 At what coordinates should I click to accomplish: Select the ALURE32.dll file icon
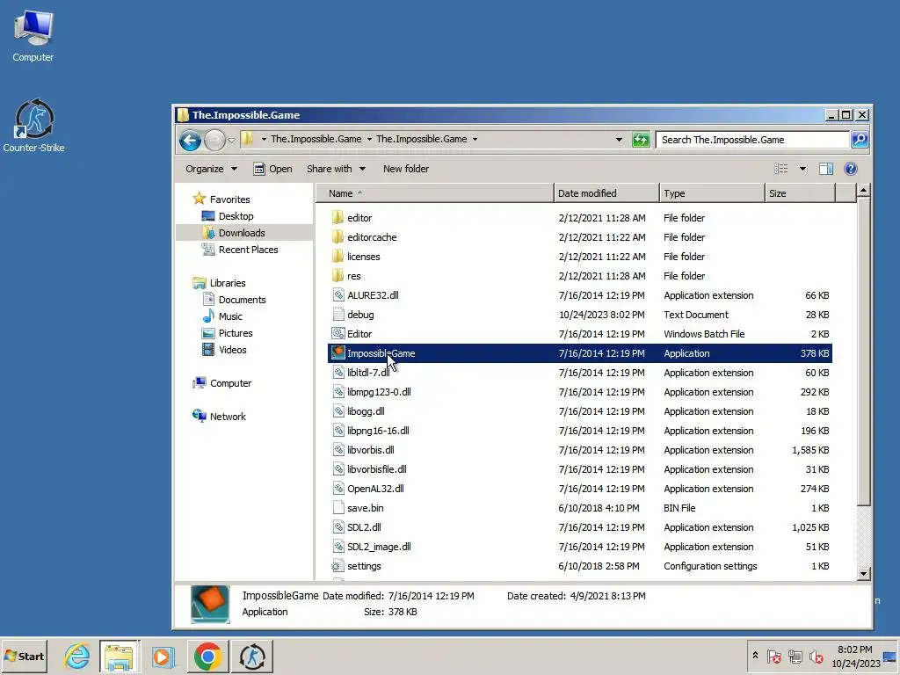coord(338,295)
